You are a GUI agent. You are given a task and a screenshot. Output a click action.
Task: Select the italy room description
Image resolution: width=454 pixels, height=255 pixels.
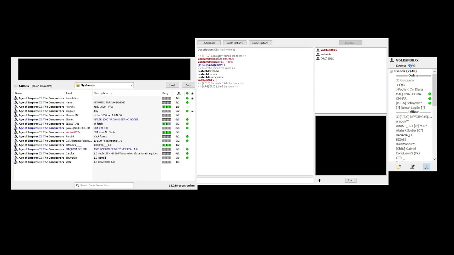coord(96,111)
